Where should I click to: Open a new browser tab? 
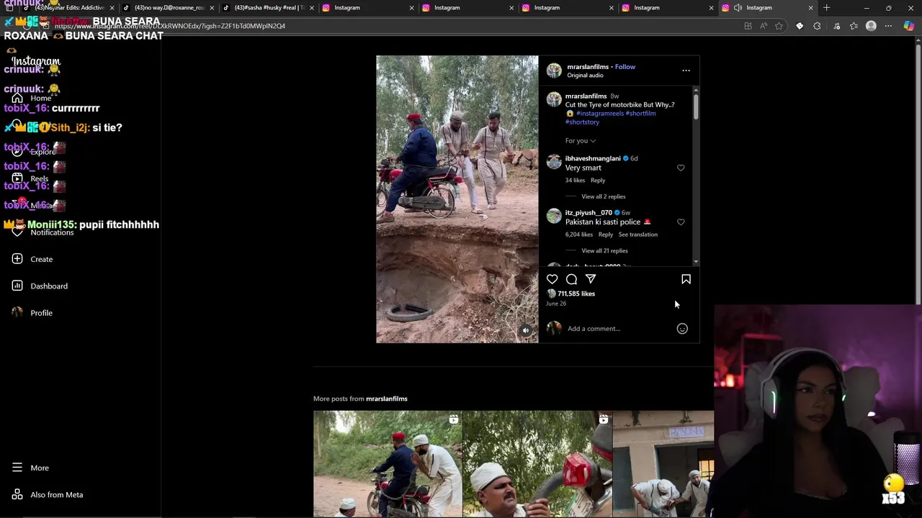pos(826,8)
